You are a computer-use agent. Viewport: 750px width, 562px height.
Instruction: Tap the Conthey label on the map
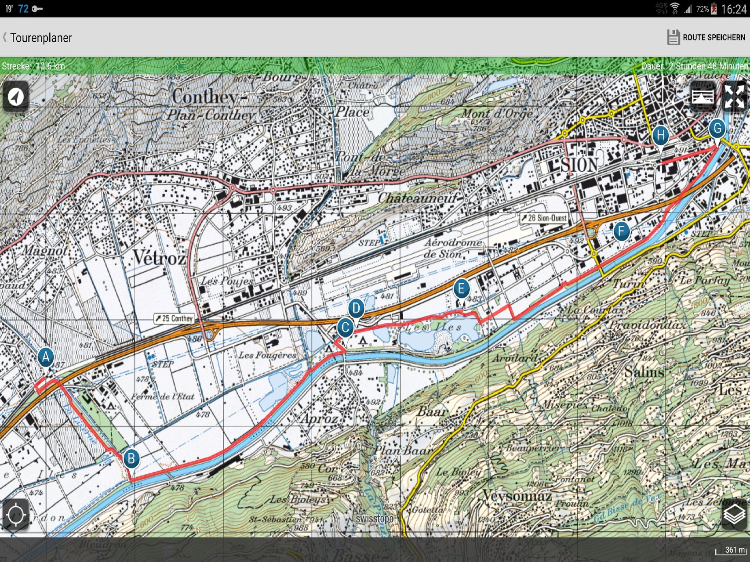205,97
